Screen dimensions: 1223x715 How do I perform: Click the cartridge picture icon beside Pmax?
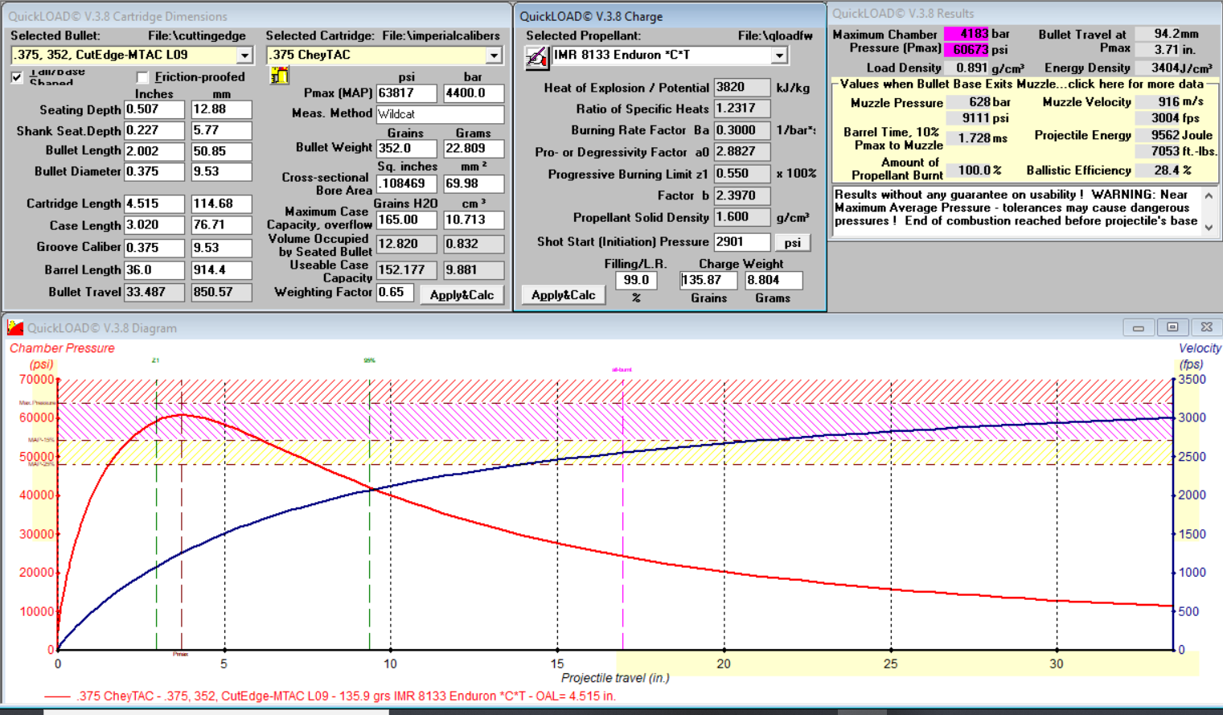coord(280,76)
